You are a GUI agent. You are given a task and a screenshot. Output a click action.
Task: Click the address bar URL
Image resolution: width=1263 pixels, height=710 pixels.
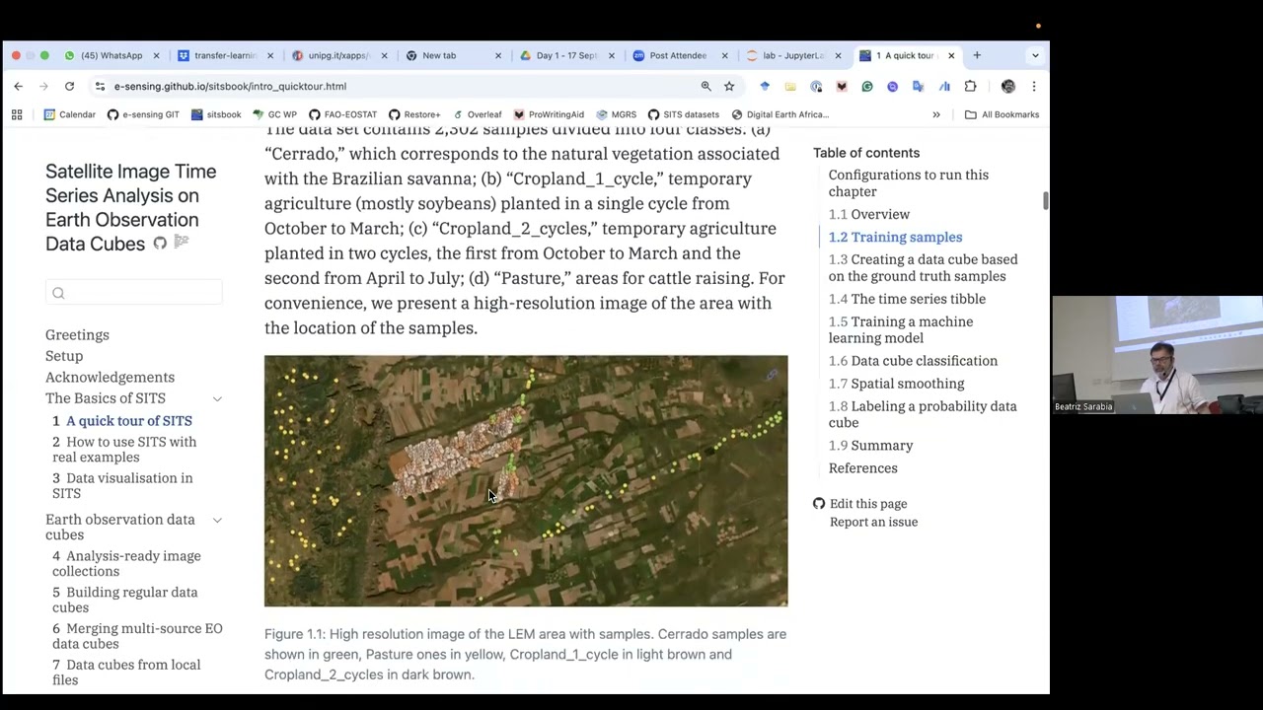click(x=230, y=87)
